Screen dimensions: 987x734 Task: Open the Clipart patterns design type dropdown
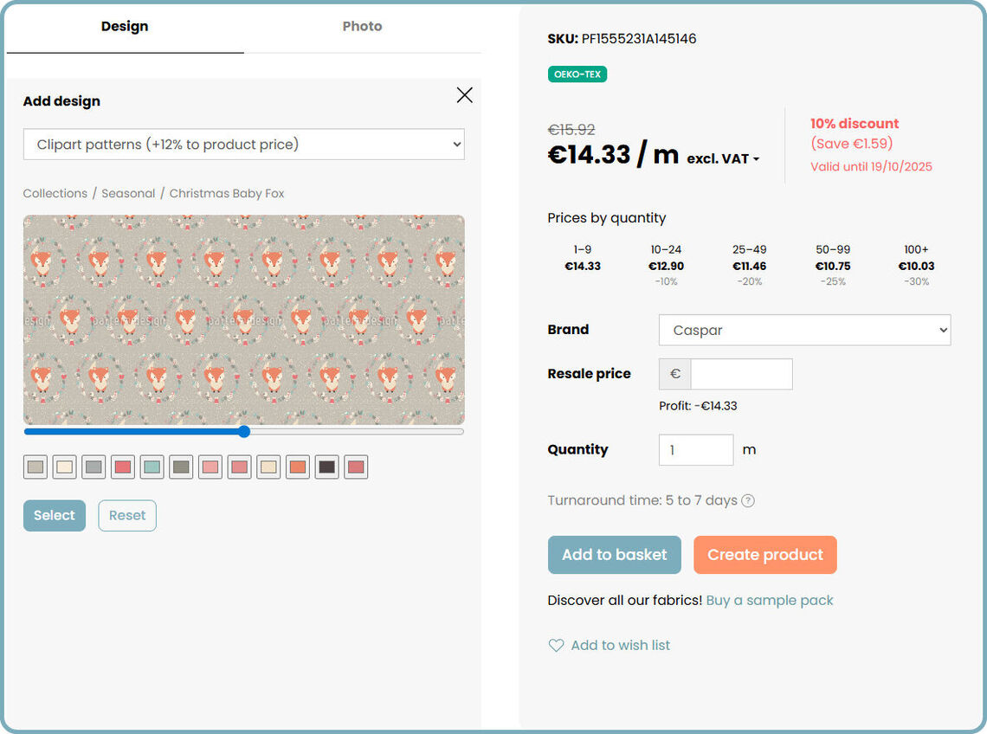pyautogui.click(x=243, y=145)
